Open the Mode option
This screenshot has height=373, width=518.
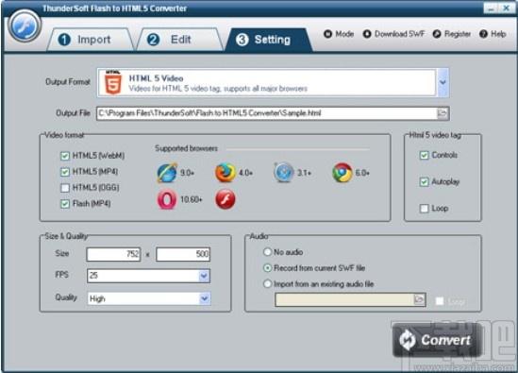pos(339,34)
